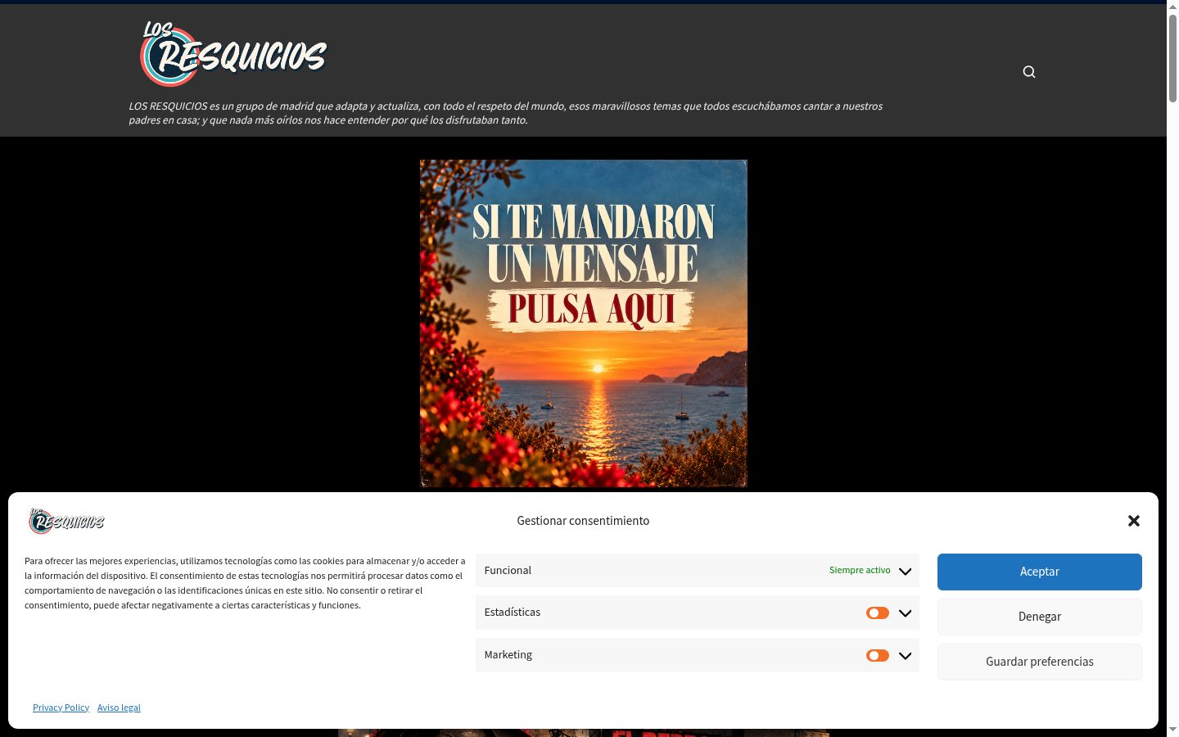Screen dimensions: 1179x737
Task: Expand the Estadísticas section chevron
Action: [905, 613]
